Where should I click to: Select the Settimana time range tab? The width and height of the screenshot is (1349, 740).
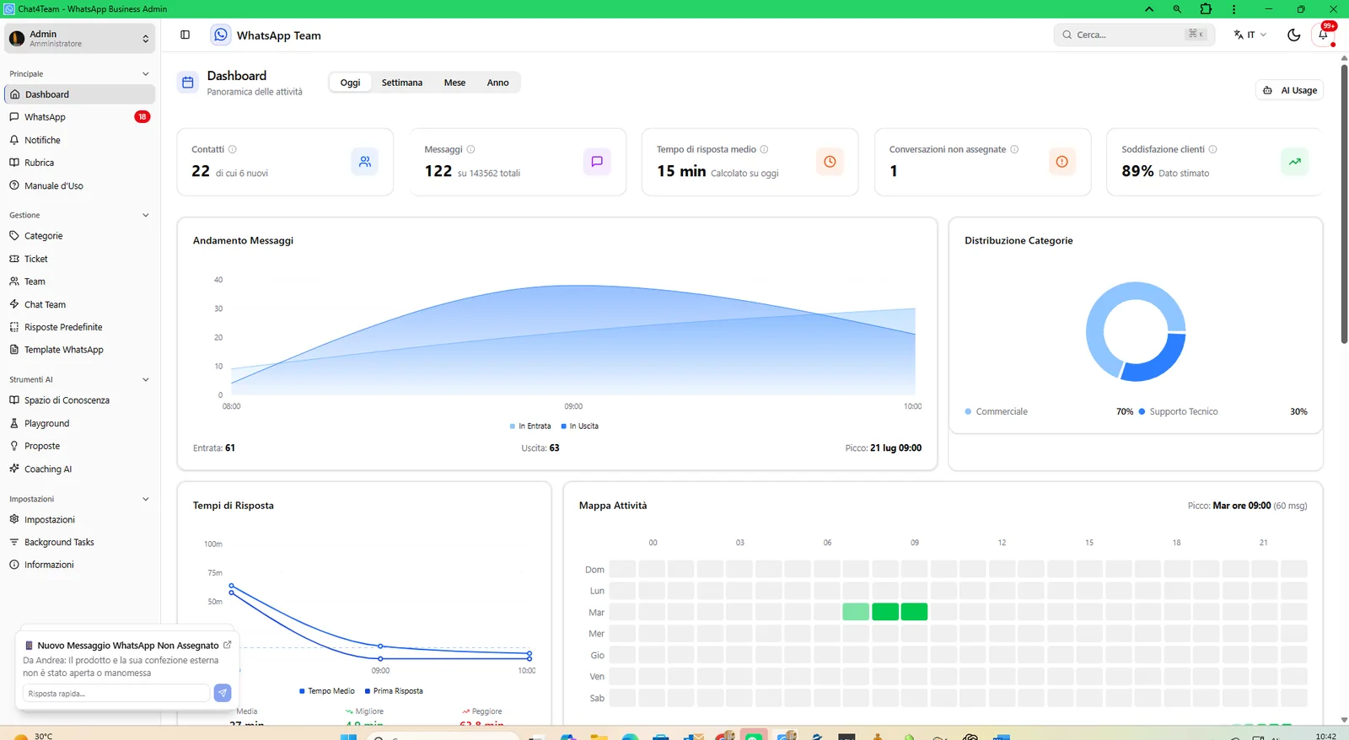(402, 83)
